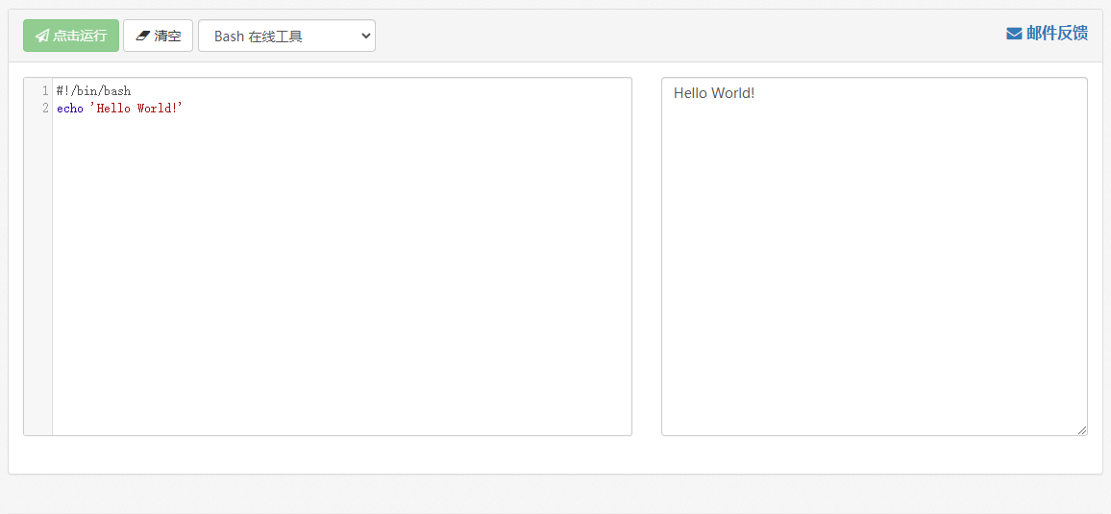
Task: Click the 'Hello World!' string in the code
Action: (x=136, y=109)
